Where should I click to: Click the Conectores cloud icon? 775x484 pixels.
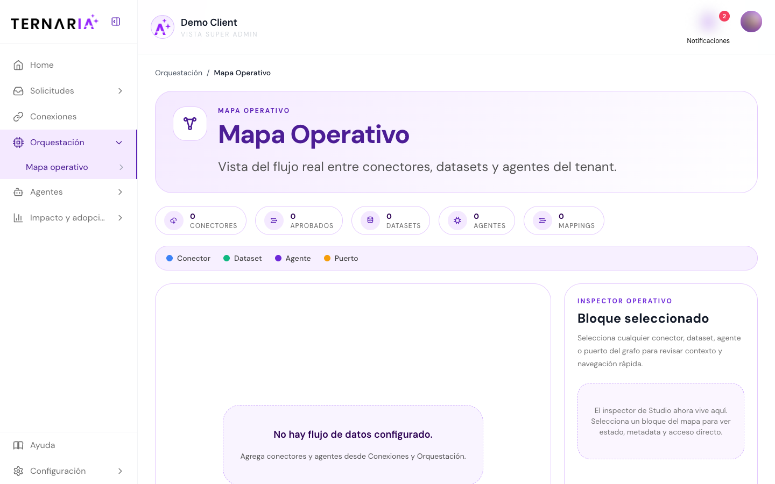pyautogui.click(x=174, y=220)
